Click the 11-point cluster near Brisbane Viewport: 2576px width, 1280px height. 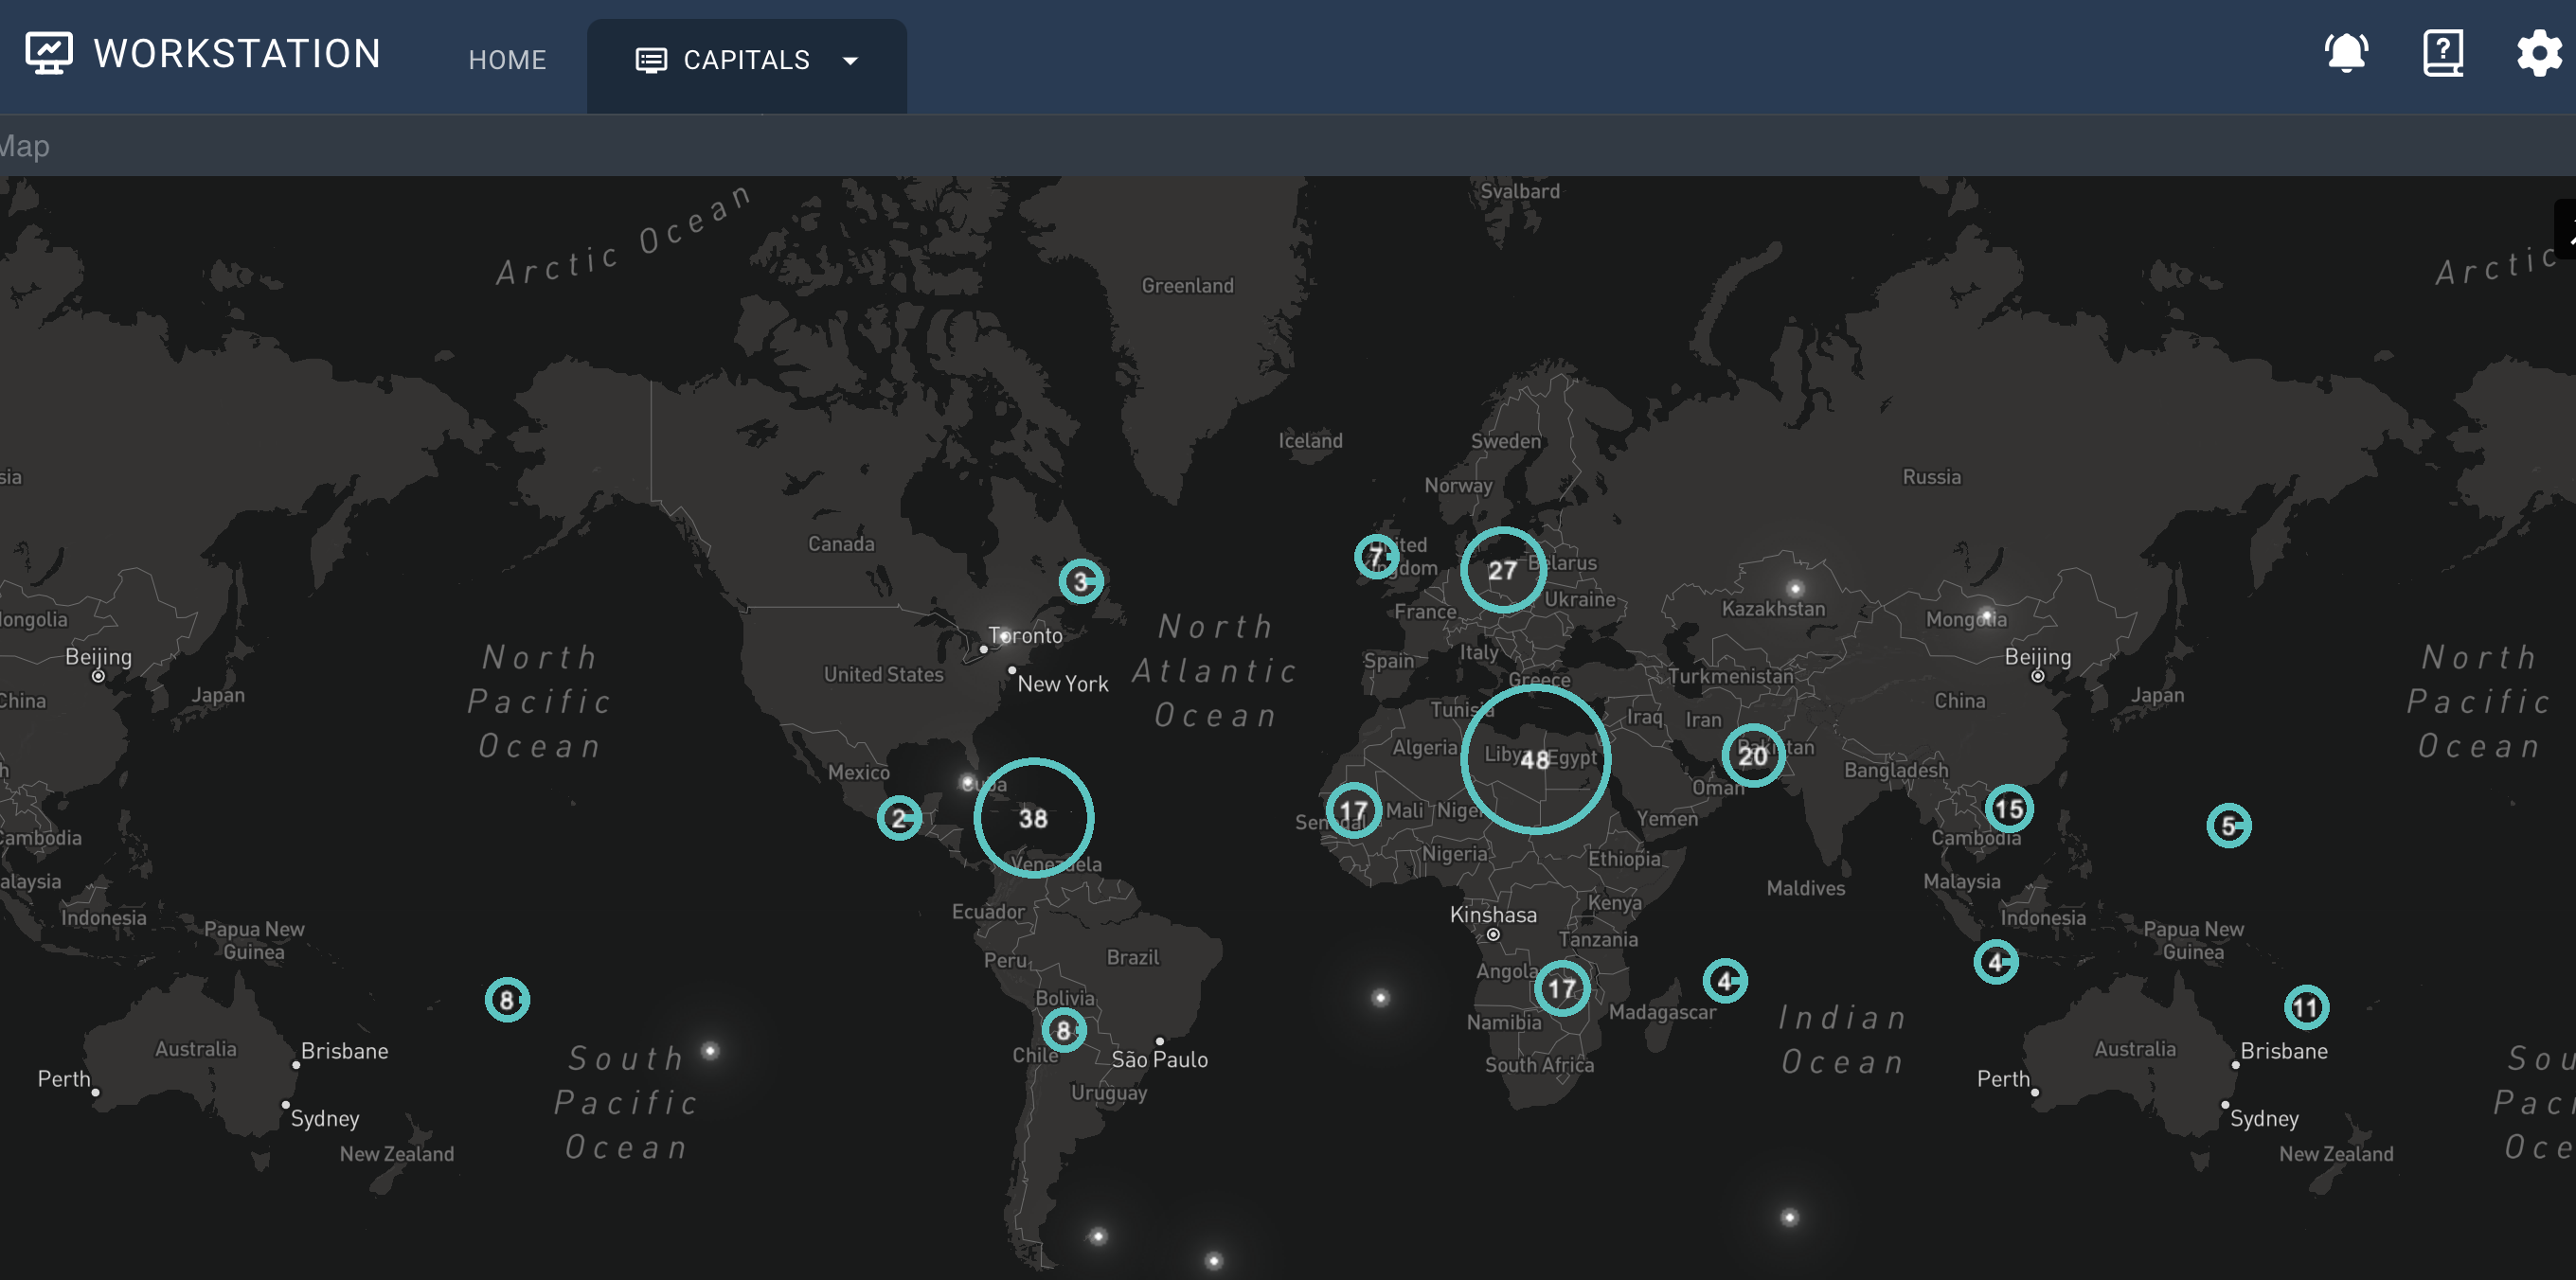click(x=2305, y=1009)
